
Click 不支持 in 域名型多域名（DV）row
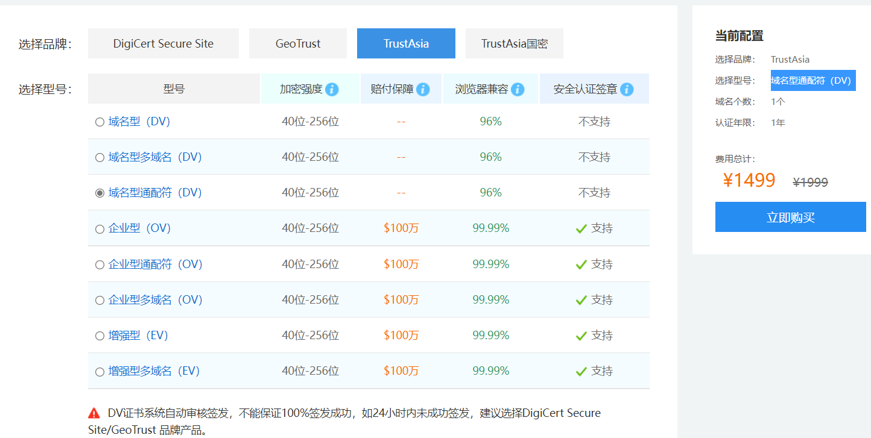594,157
